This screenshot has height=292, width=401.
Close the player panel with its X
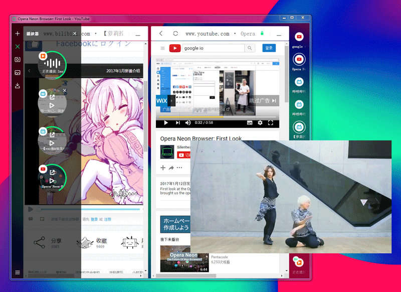pos(75,34)
